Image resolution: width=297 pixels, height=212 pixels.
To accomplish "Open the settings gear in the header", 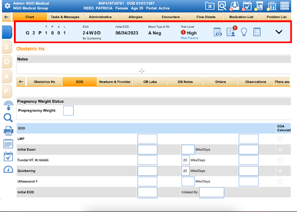I will (x=8, y=6).
